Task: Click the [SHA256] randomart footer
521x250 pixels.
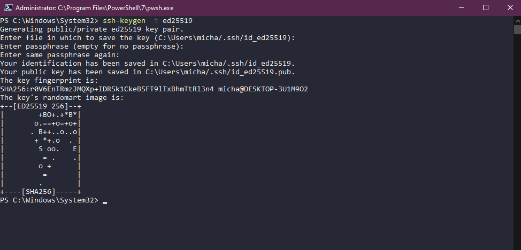Action: tap(40, 191)
